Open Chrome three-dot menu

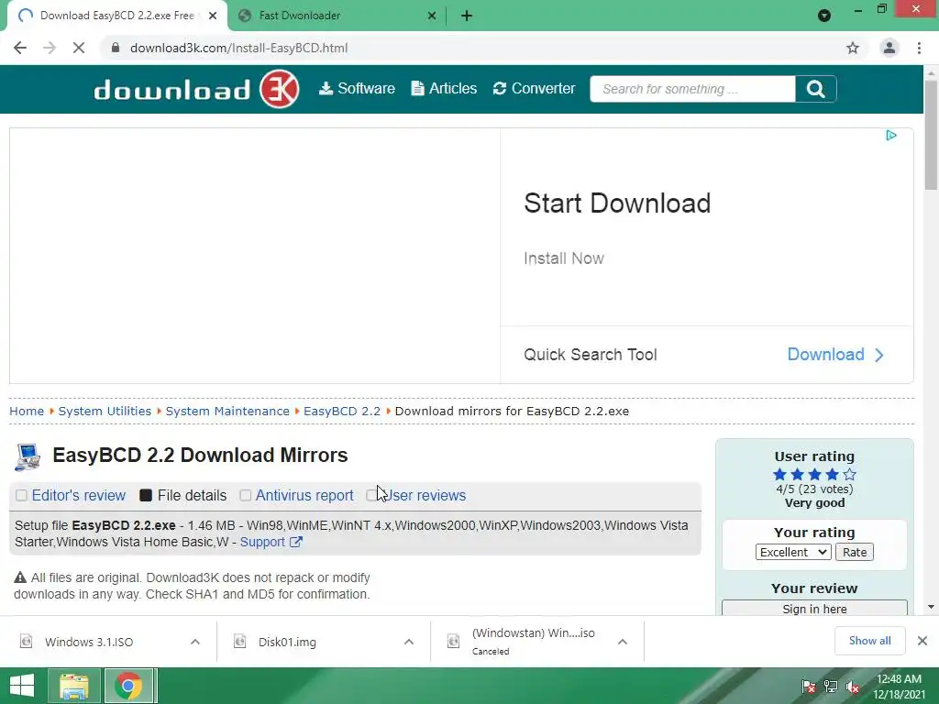point(919,48)
